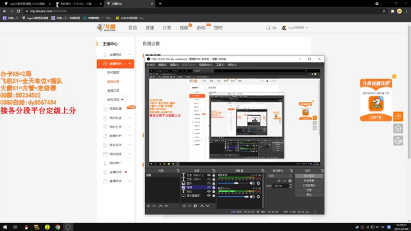This screenshot has height=231, width=411.
Task: Click the orange play button on right sidebar
Action: [398, 116]
